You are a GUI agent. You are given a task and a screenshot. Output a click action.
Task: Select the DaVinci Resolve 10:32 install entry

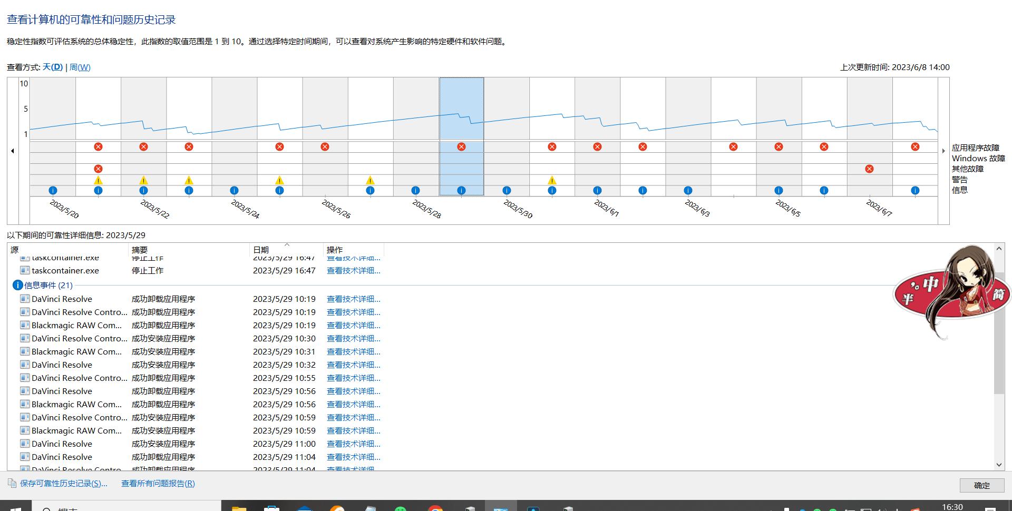pyautogui.click(x=62, y=365)
